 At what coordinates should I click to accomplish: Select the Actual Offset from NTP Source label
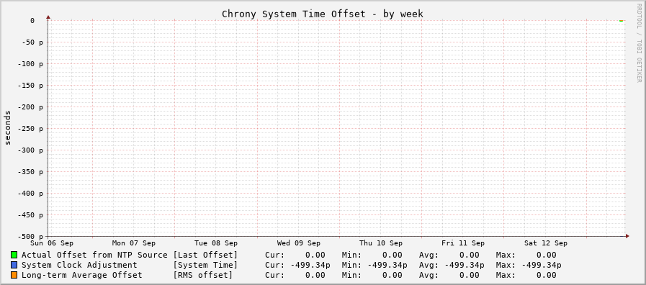pyautogui.click(x=94, y=255)
